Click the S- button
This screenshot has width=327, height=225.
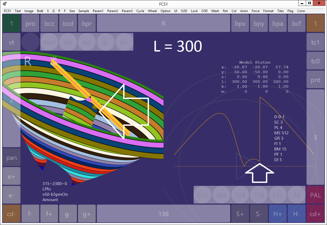coord(259,214)
